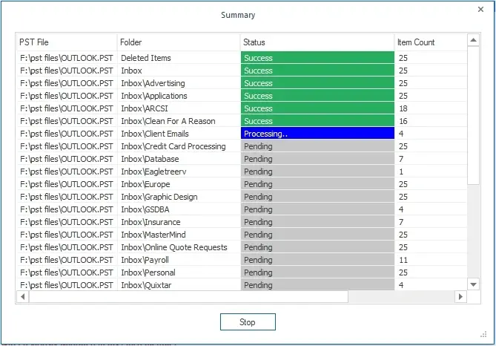
Task: Select the Inbox\Europe folder cell
Action: 179,184
